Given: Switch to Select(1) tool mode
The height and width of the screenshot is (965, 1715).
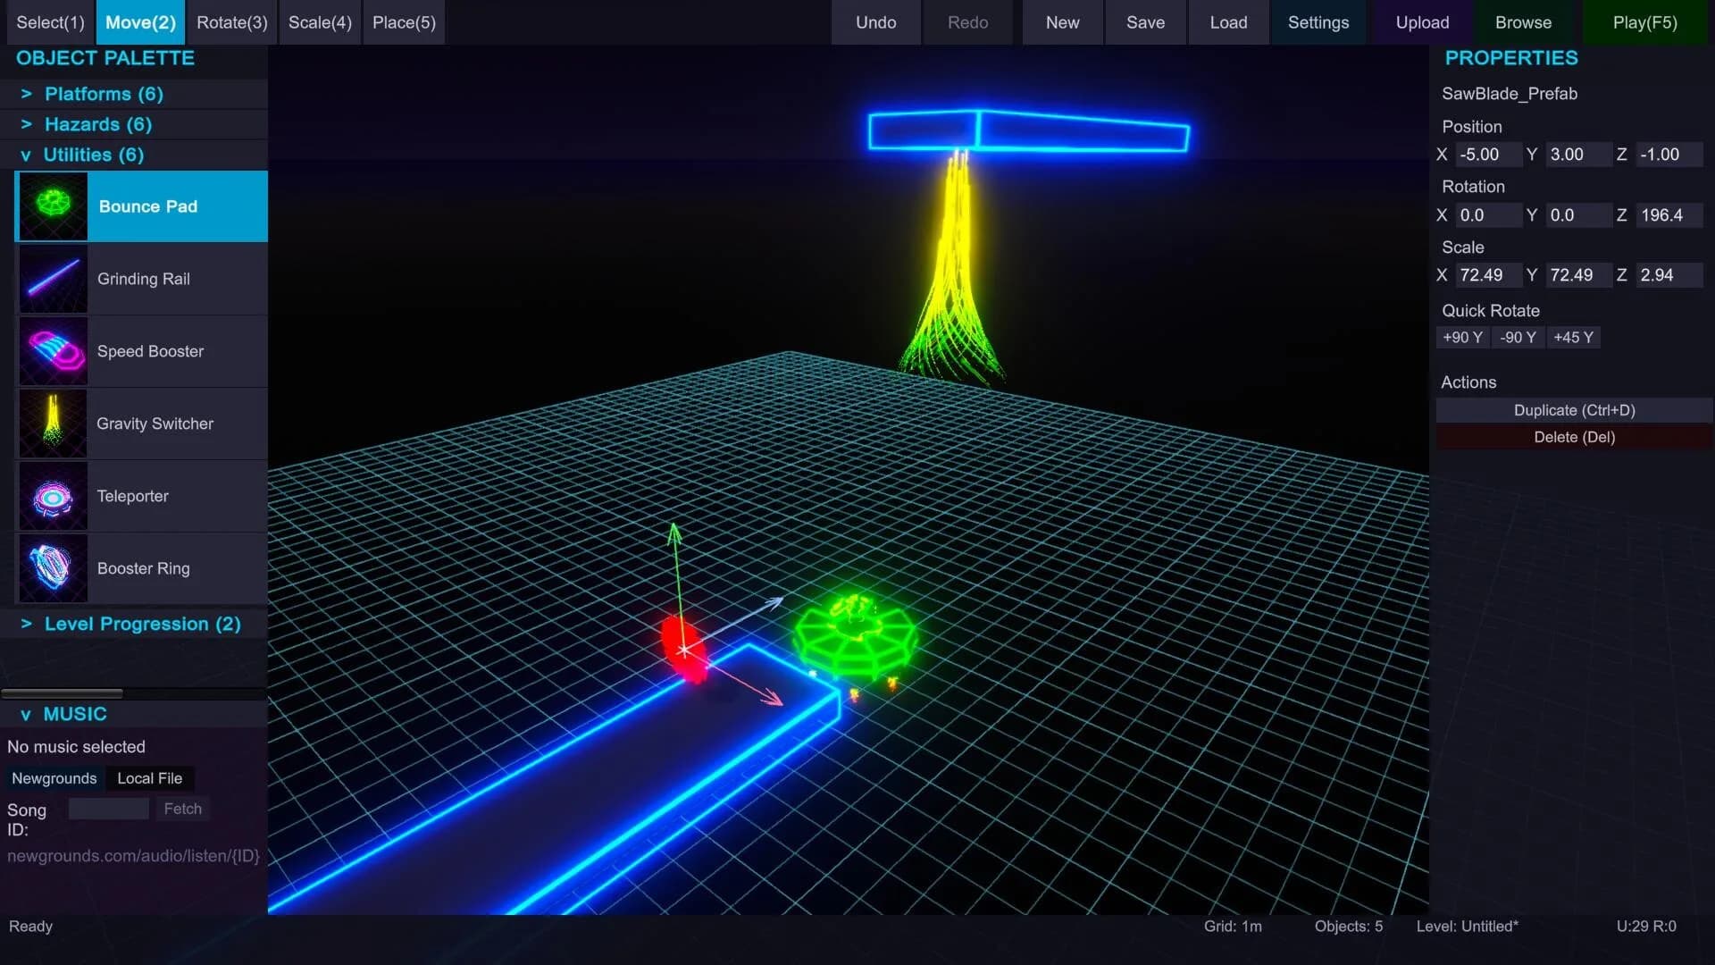Looking at the screenshot, I should [50, 22].
